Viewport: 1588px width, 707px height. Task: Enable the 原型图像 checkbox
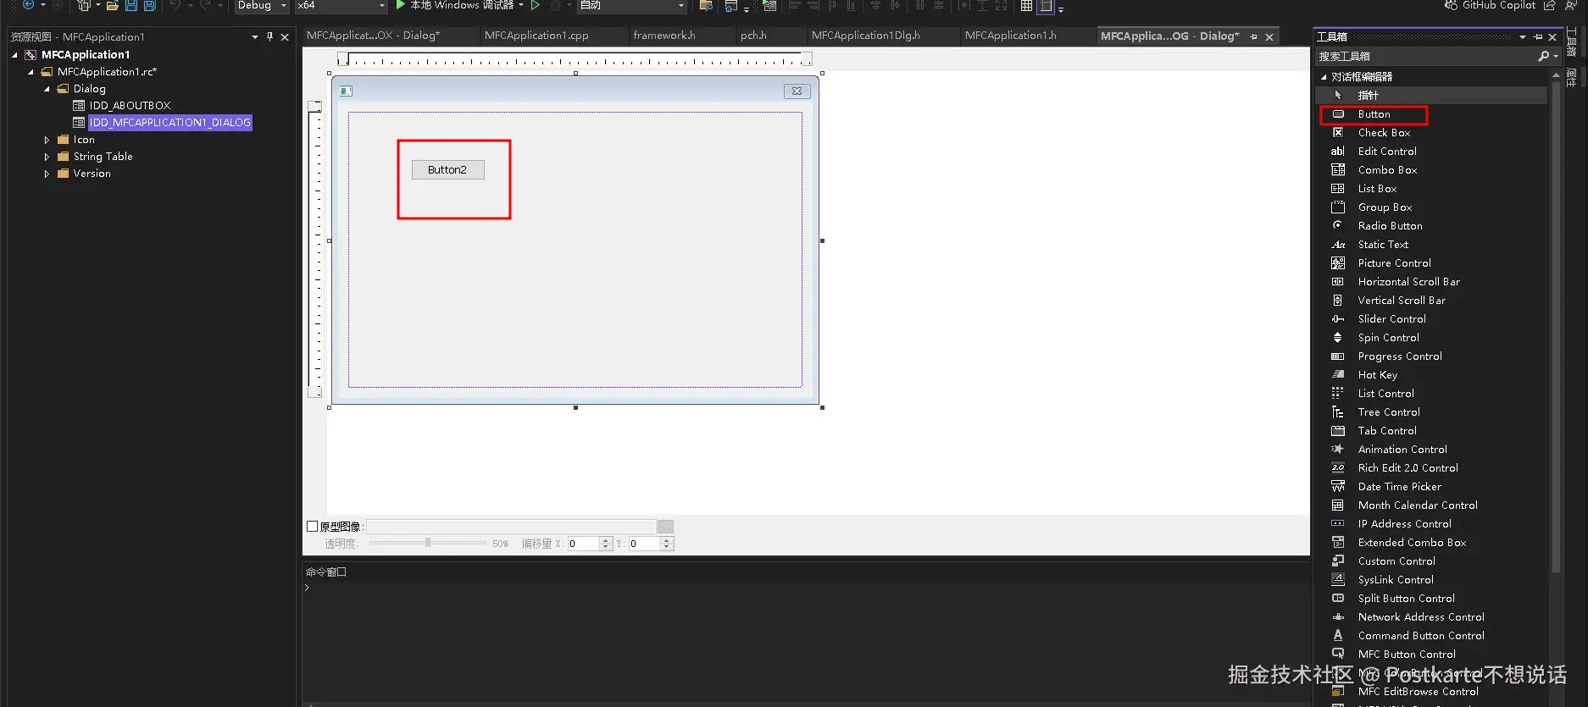pyautogui.click(x=312, y=527)
